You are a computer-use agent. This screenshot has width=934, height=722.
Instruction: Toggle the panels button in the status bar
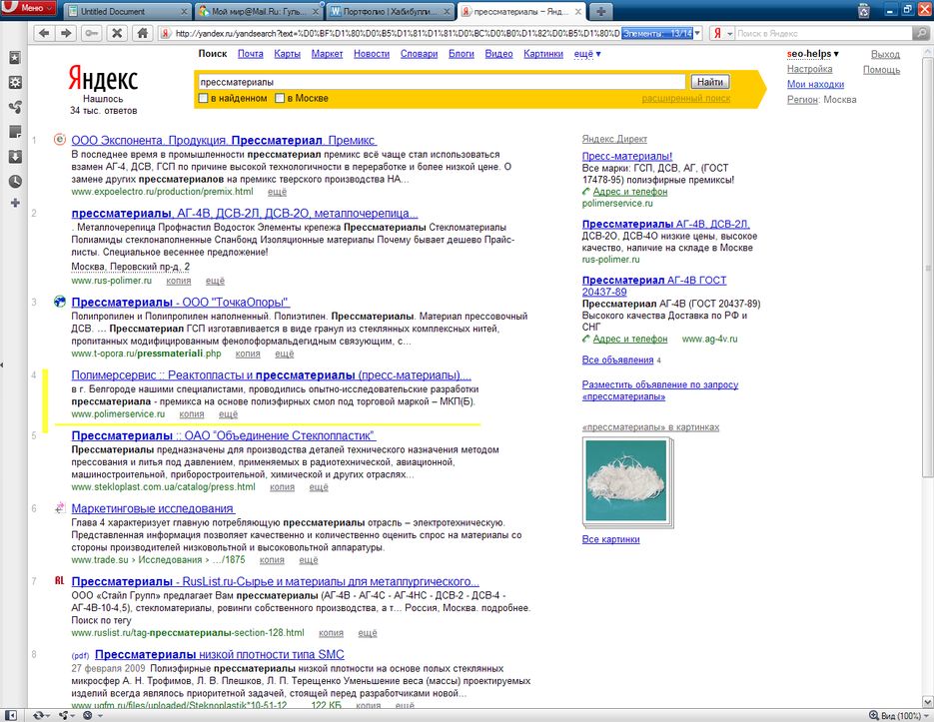10,715
